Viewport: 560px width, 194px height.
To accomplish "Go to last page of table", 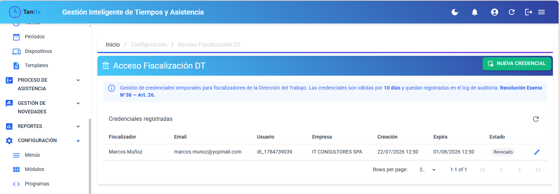I will (x=538, y=170).
